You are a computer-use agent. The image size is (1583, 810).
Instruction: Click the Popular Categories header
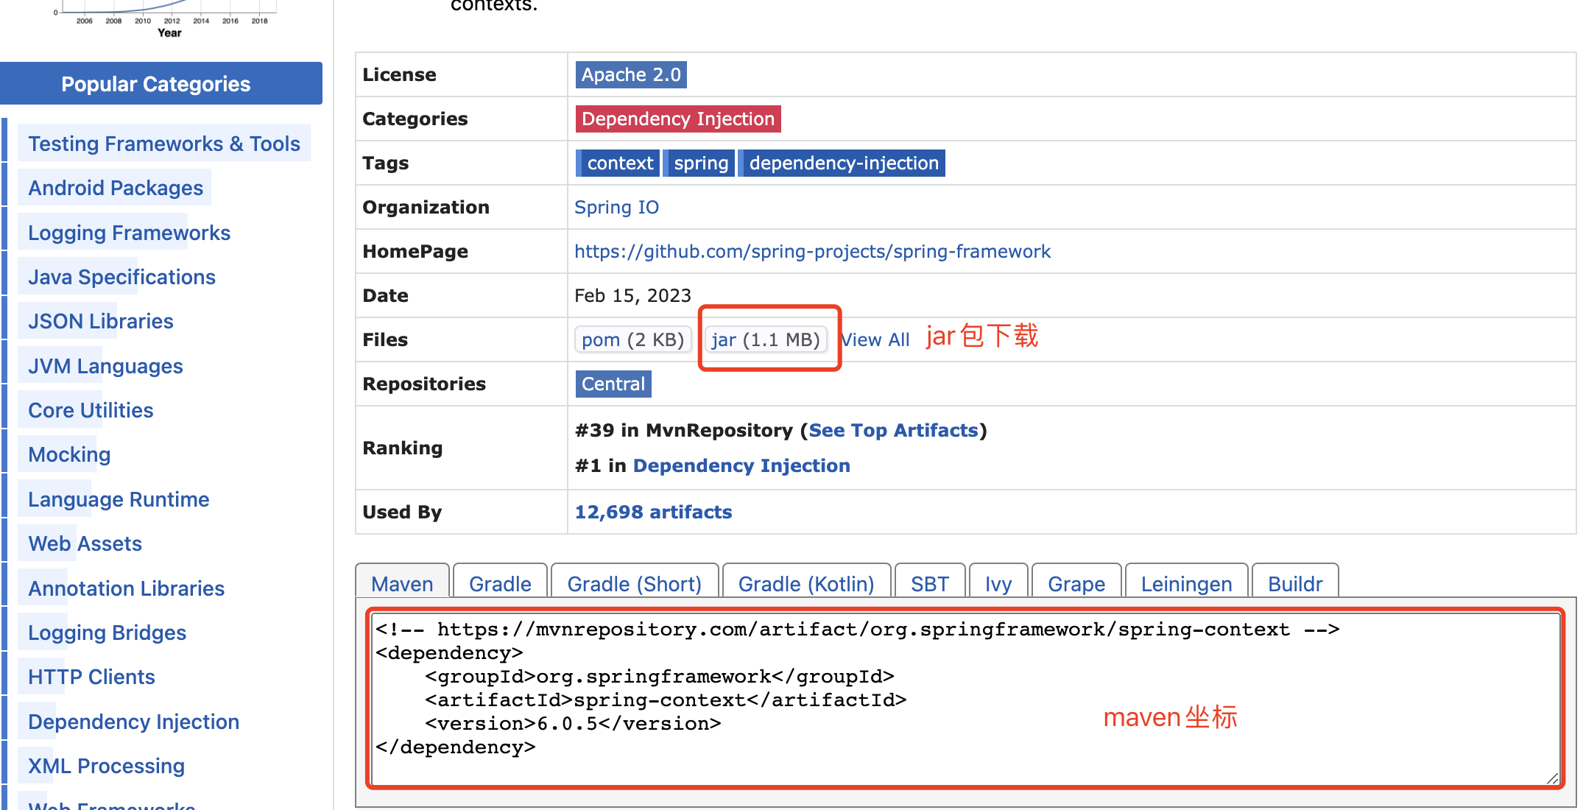pos(161,83)
